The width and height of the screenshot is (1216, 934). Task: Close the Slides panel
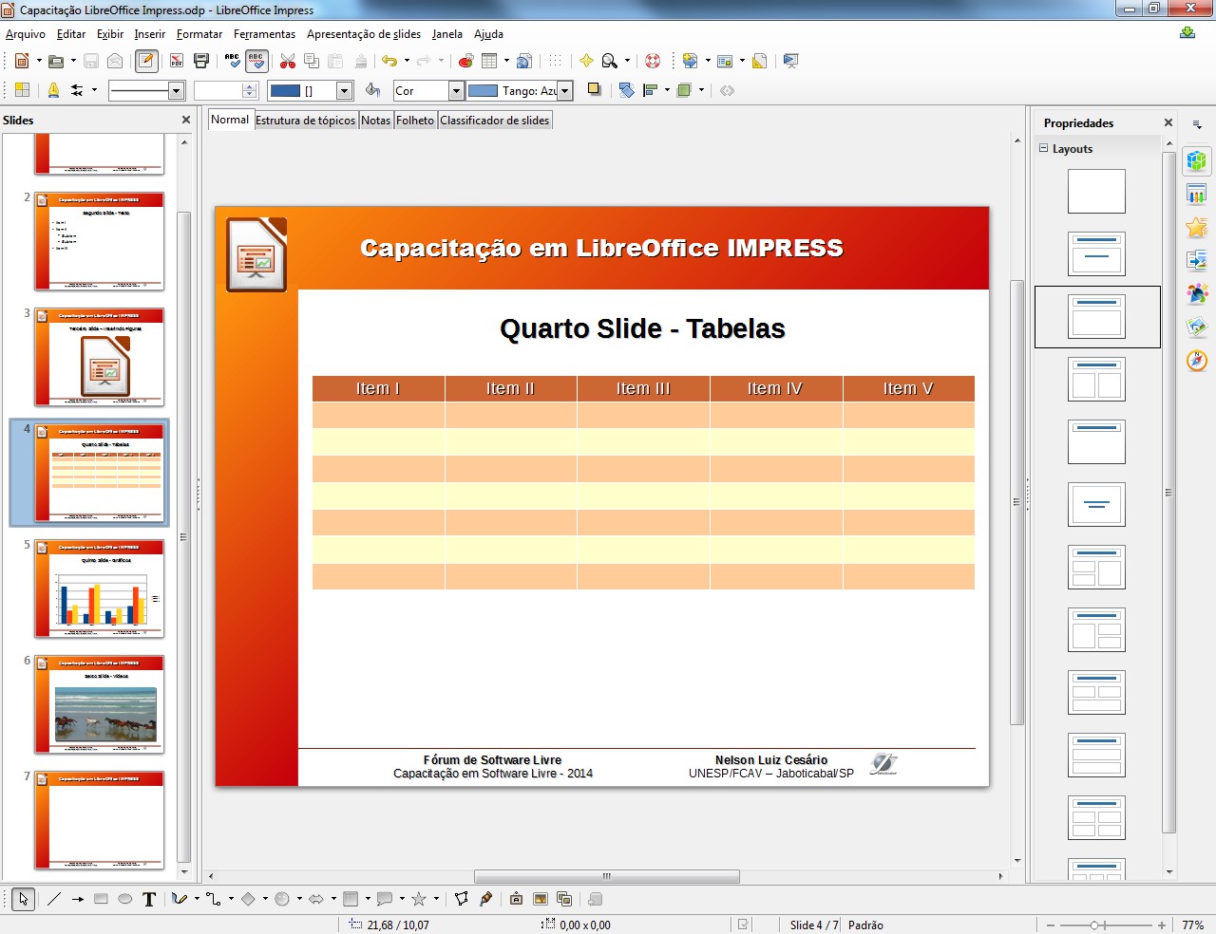(x=186, y=121)
